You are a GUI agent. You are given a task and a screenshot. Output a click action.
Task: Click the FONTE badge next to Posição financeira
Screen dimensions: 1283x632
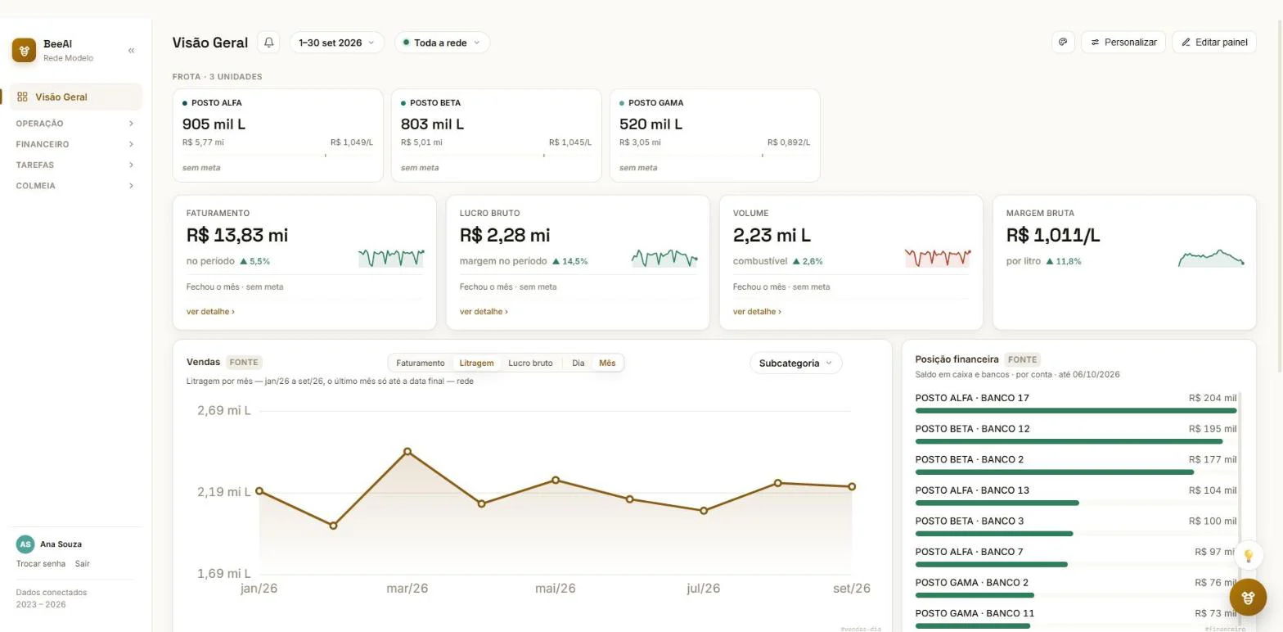click(x=1023, y=359)
